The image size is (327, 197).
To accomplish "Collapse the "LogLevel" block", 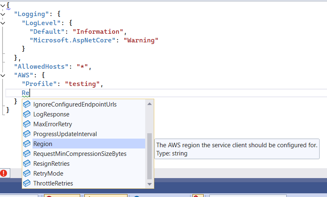I will [3, 23].
